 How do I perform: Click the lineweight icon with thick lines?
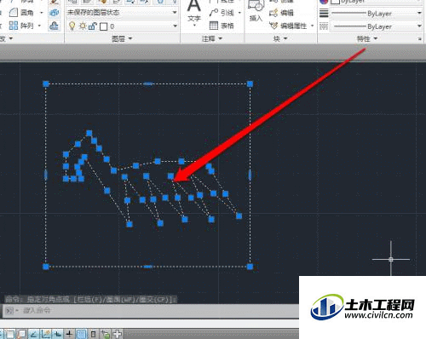[x=324, y=14]
